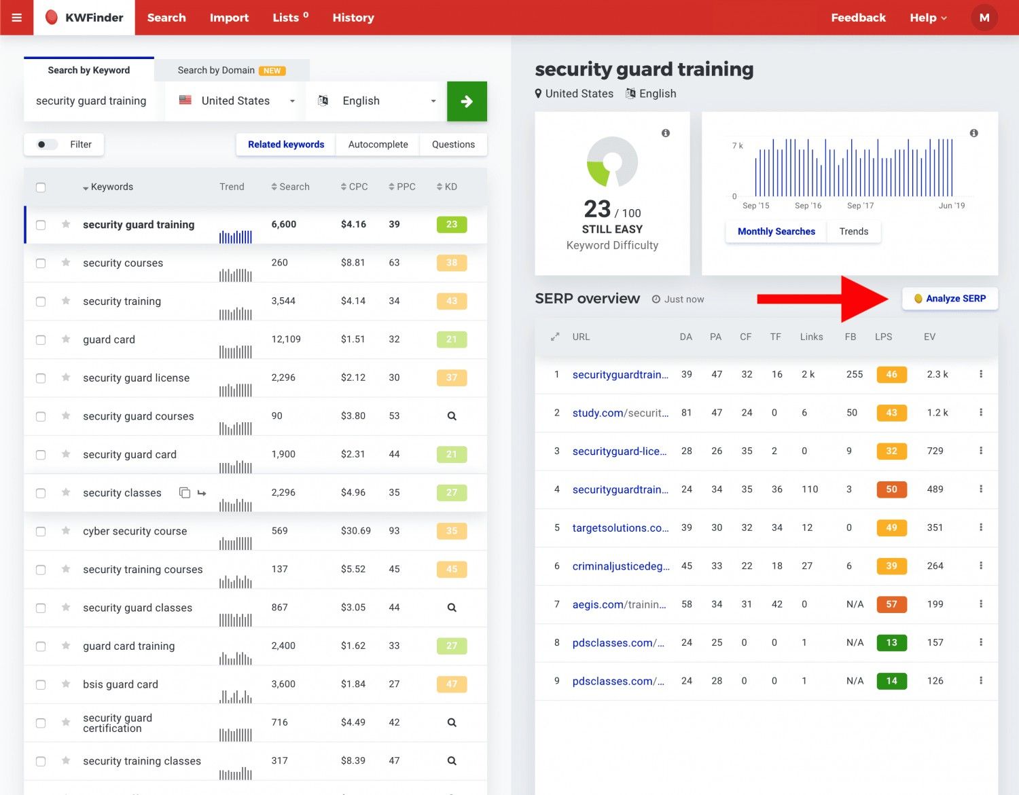Image resolution: width=1019 pixels, height=795 pixels.
Task: Select all keywords with header checkbox
Action: [41, 187]
